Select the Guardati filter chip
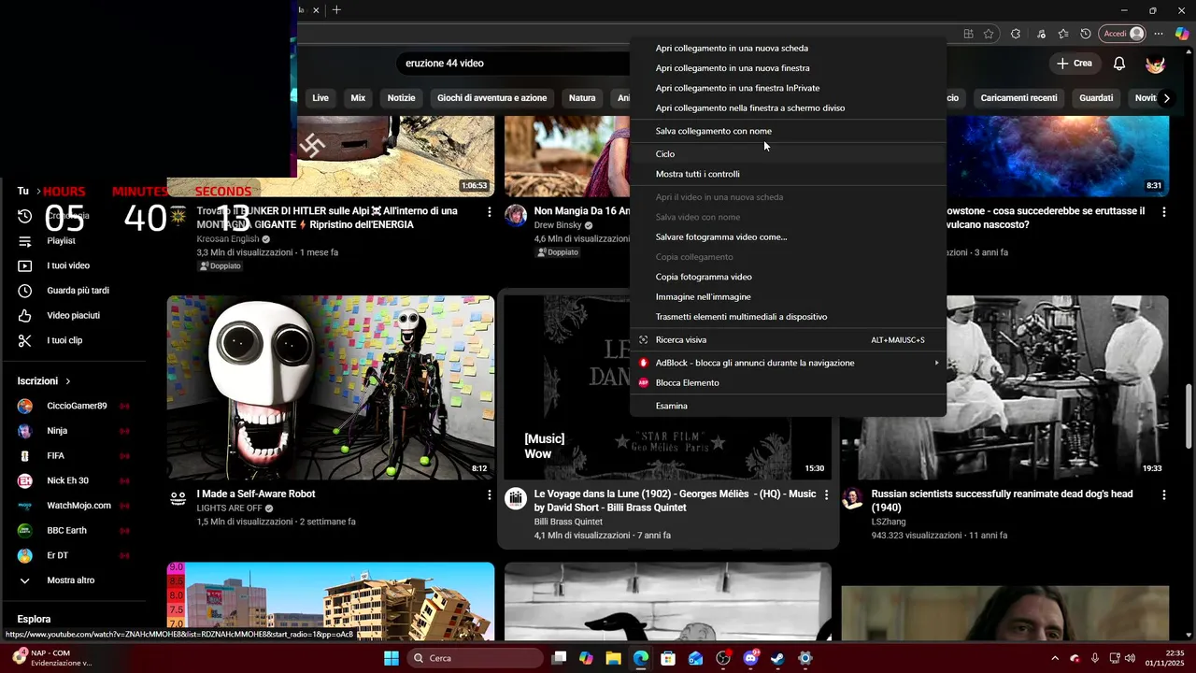The height and width of the screenshot is (673, 1196). coord(1096,98)
